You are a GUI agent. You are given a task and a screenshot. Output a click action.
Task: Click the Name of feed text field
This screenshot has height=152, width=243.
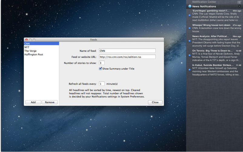pyautogui.click(x=127, y=51)
